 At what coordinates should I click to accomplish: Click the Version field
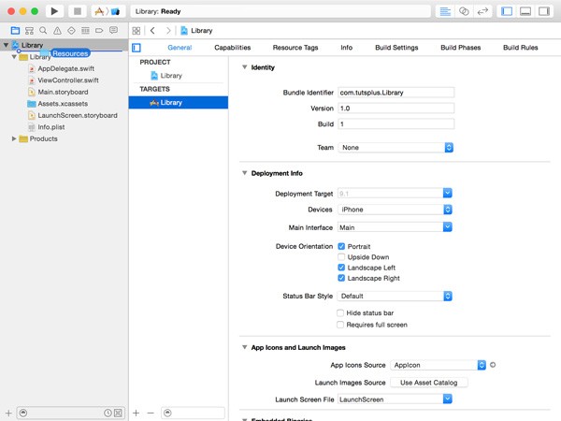[x=396, y=109]
